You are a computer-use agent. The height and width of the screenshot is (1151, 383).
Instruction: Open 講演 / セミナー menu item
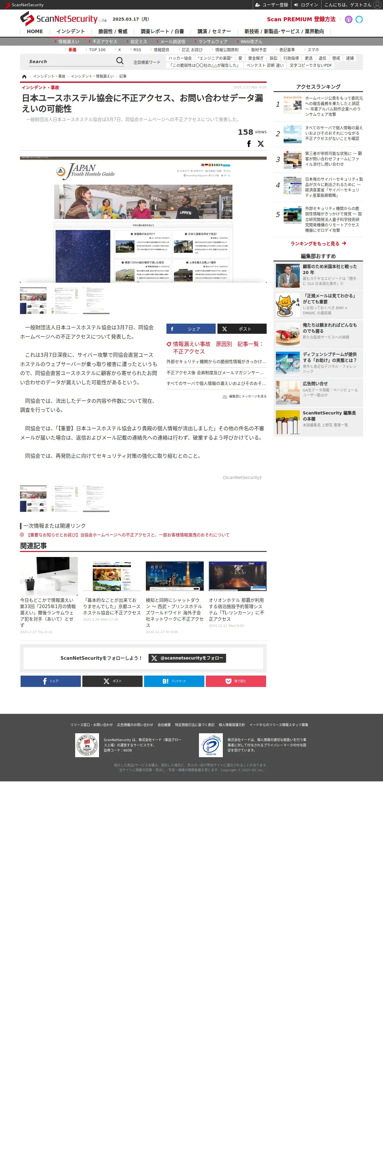click(214, 32)
